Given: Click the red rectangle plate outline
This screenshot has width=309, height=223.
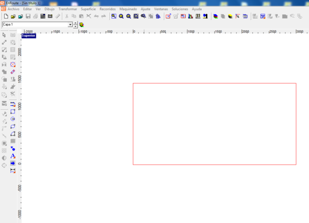Looking at the screenshot, I should (x=214, y=83).
